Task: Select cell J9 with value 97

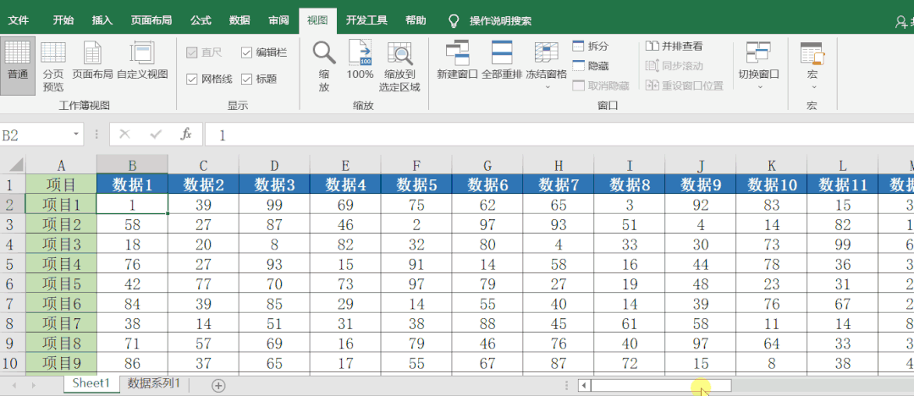Action: tap(701, 344)
